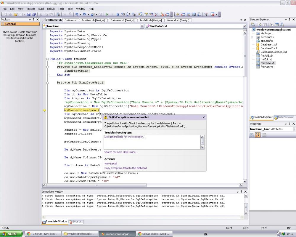This screenshot has width=296, height=237.
Task: Click the Step Out debug icon
Action: coord(134,14)
